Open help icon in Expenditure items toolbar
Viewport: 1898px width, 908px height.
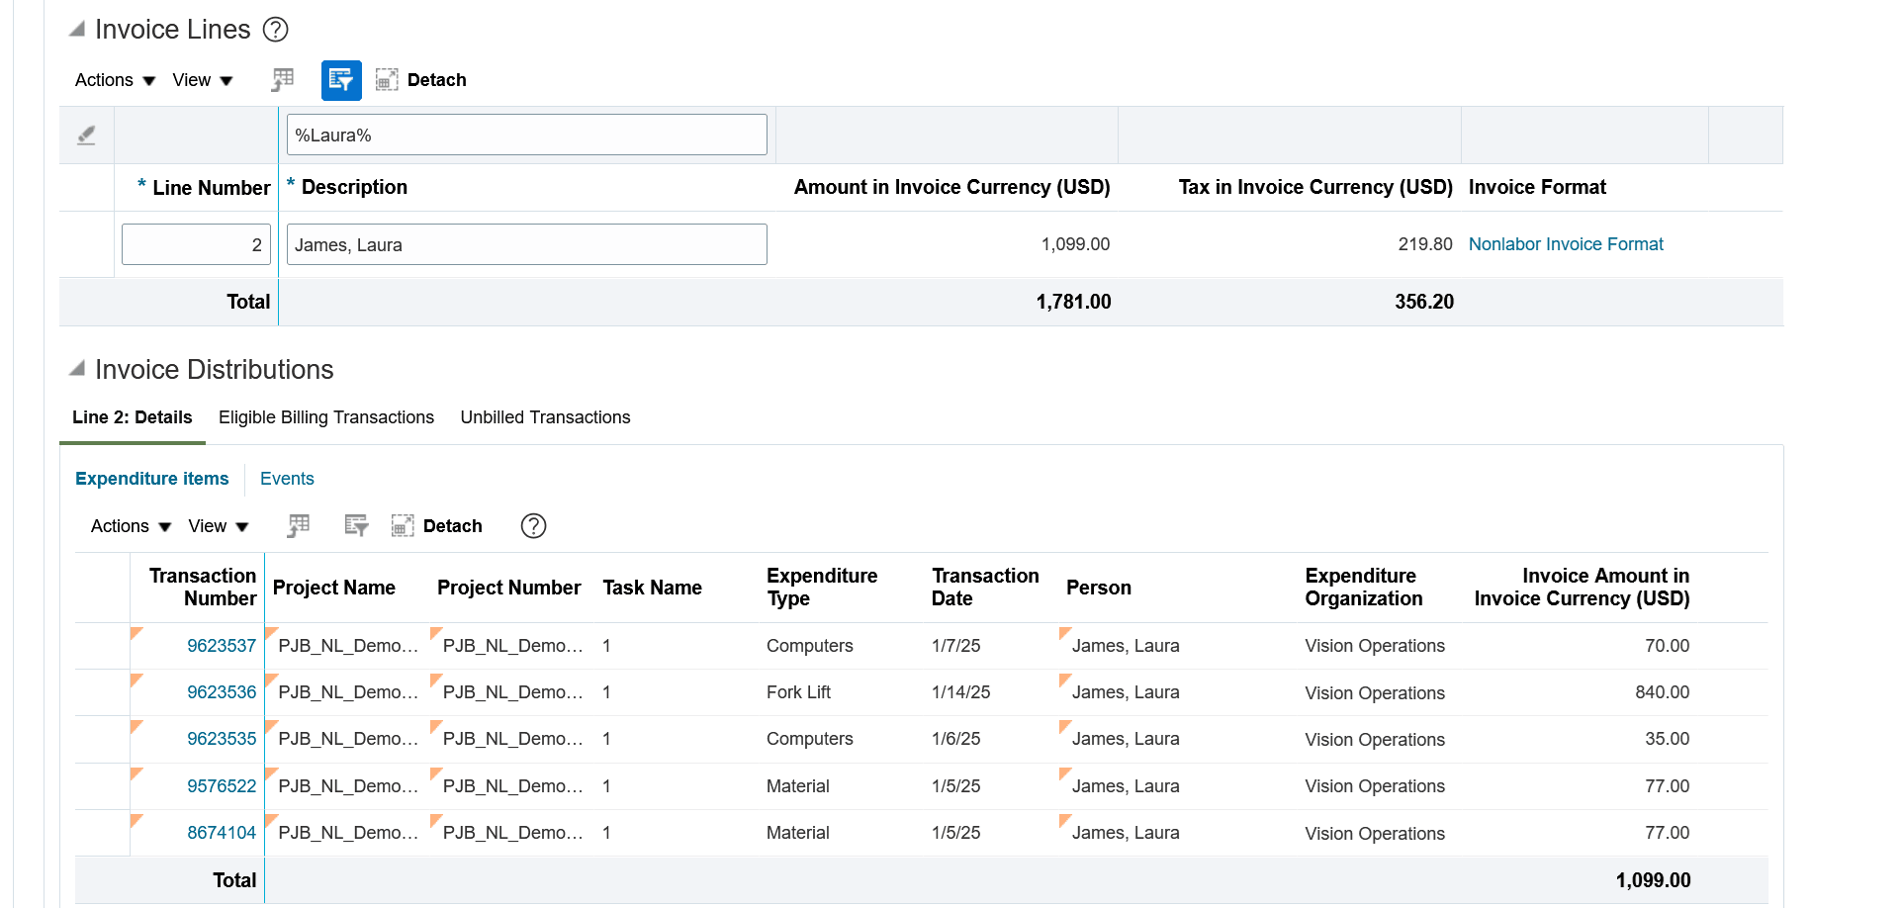534,526
